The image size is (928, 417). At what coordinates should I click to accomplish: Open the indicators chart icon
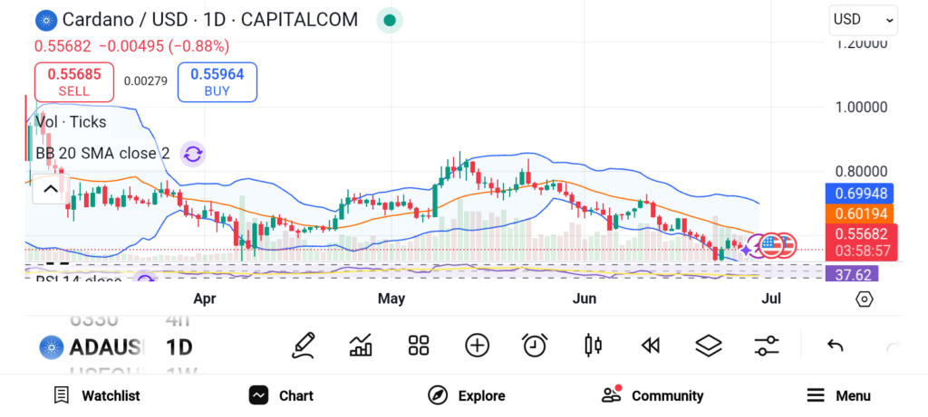(361, 346)
